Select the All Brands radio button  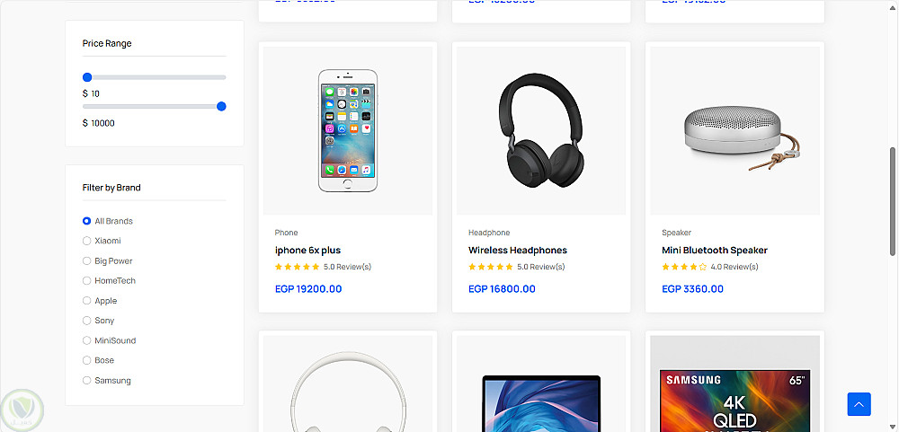tap(87, 221)
